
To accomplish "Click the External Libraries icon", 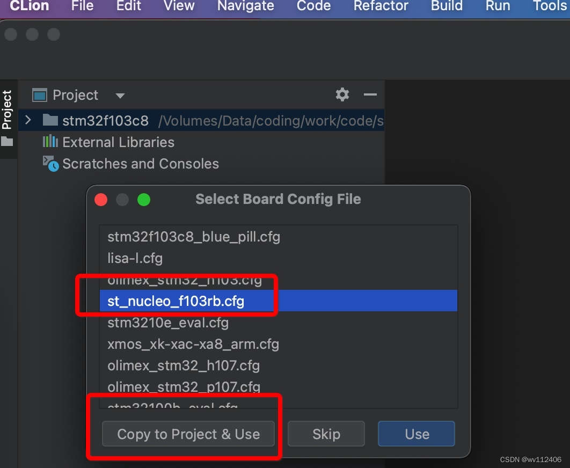I will [x=50, y=142].
